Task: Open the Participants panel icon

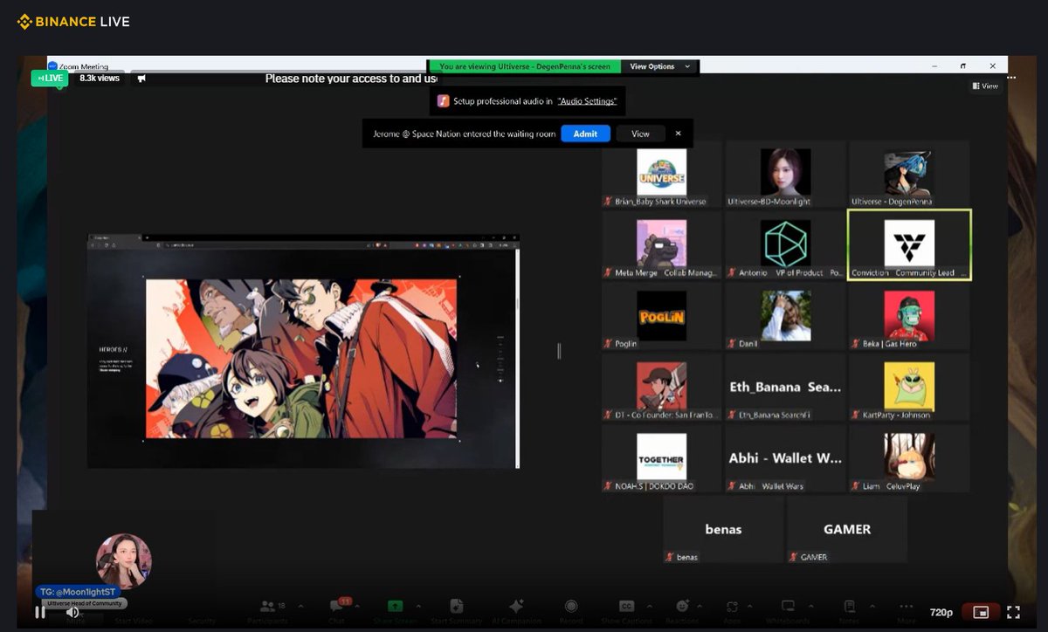Action: point(268,605)
